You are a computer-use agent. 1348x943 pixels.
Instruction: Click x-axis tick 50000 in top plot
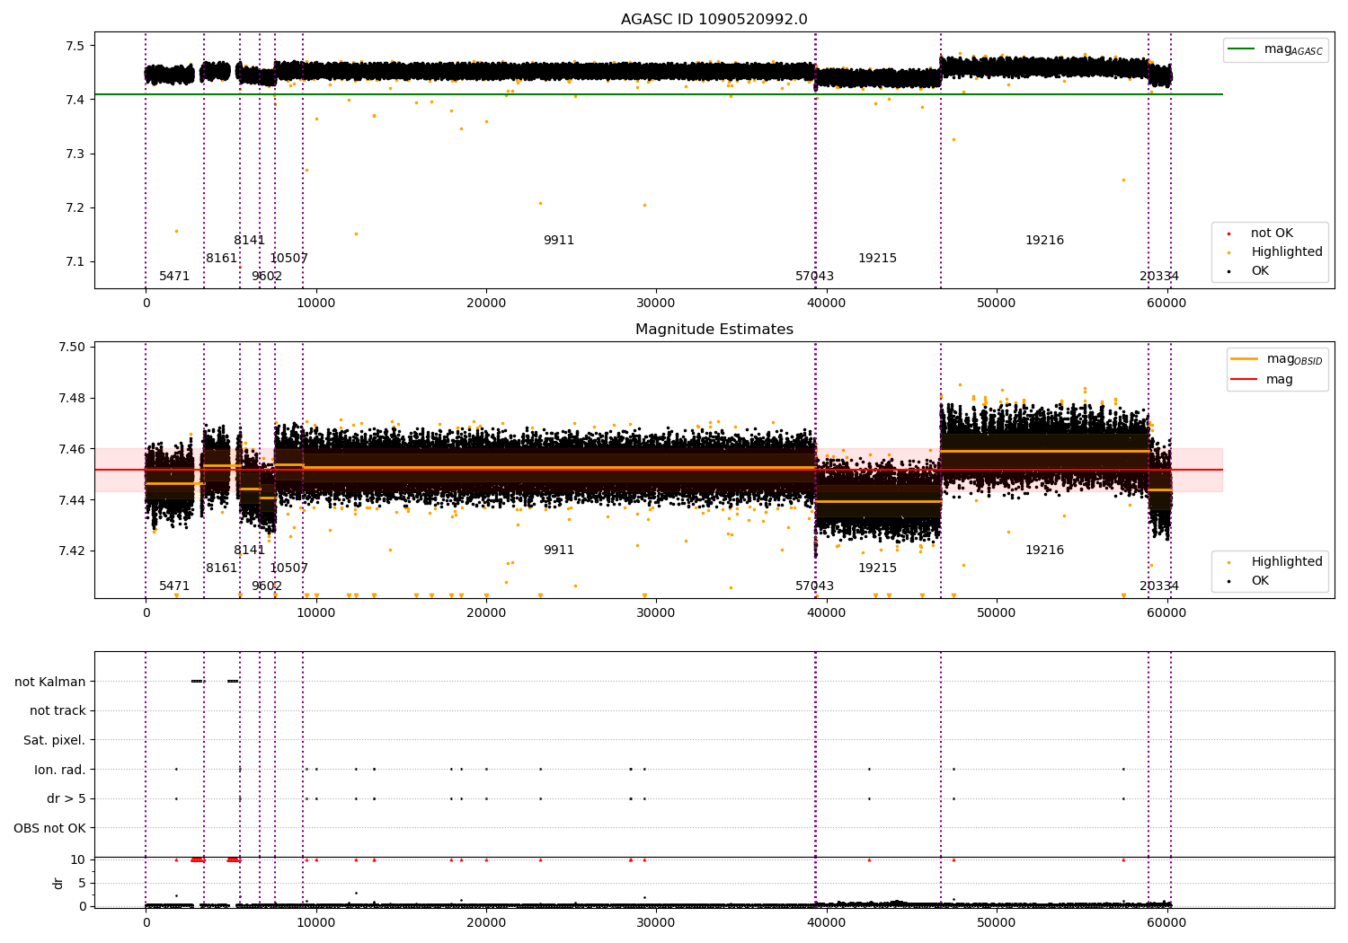997,304
